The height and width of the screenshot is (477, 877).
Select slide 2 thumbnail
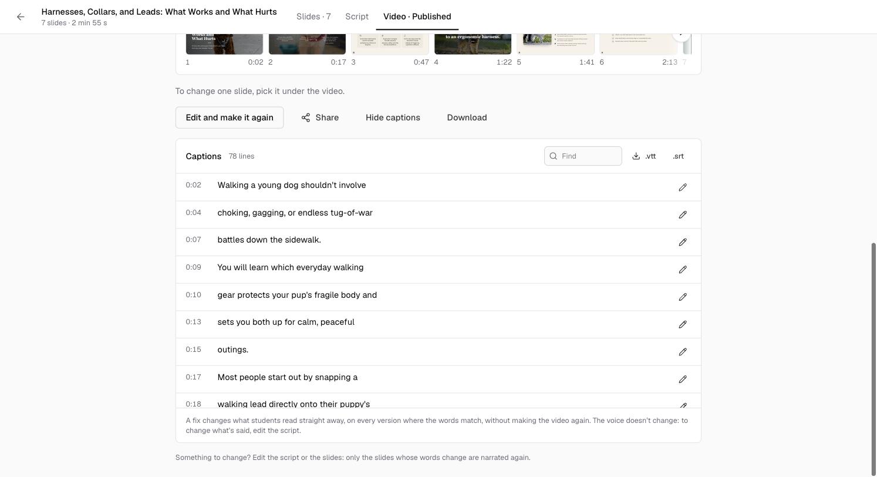[307, 44]
